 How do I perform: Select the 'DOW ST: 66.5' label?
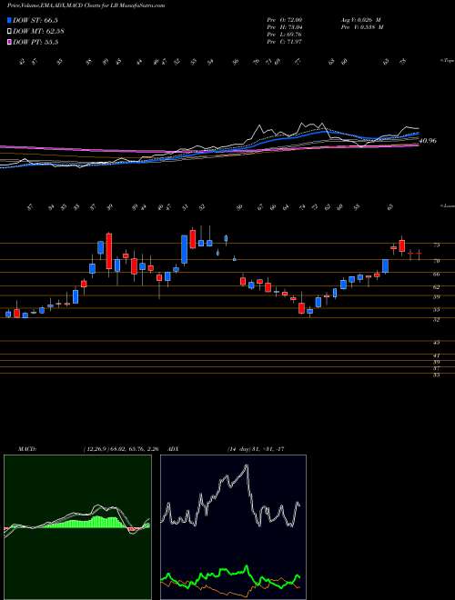[x=35, y=20]
